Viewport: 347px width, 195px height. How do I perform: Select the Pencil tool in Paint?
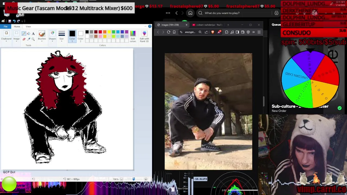tap(24, 33)
